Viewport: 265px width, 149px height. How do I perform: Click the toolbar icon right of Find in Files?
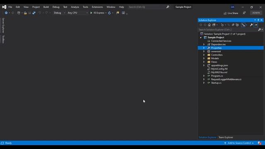pos(123,13)
